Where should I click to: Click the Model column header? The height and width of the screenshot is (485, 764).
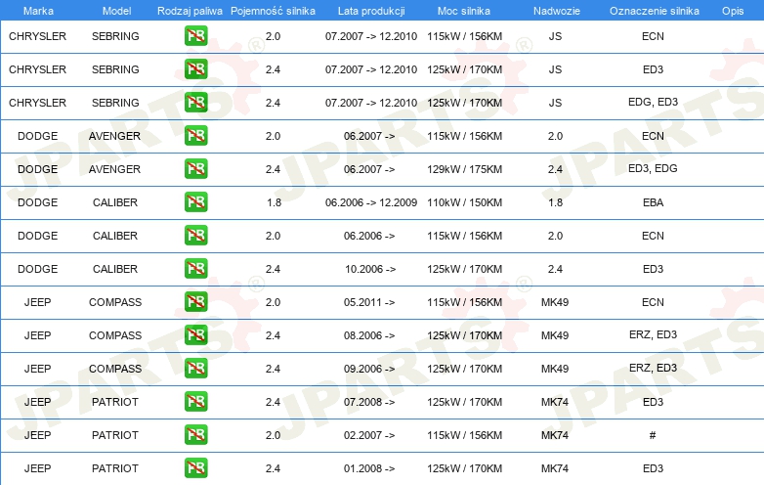click(x=116, y=11)
